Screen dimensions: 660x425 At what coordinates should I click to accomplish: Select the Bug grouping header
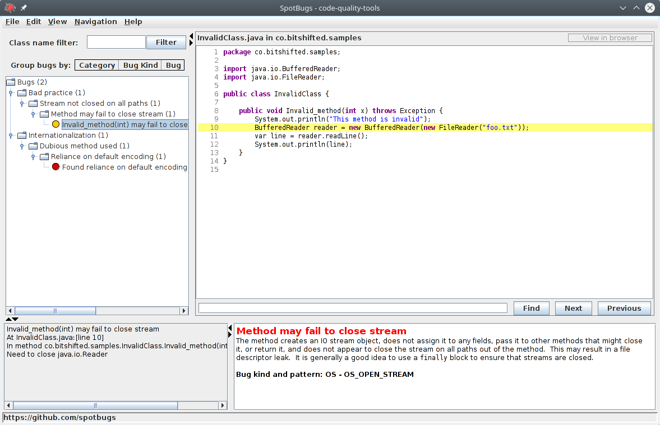coord(173,65)
